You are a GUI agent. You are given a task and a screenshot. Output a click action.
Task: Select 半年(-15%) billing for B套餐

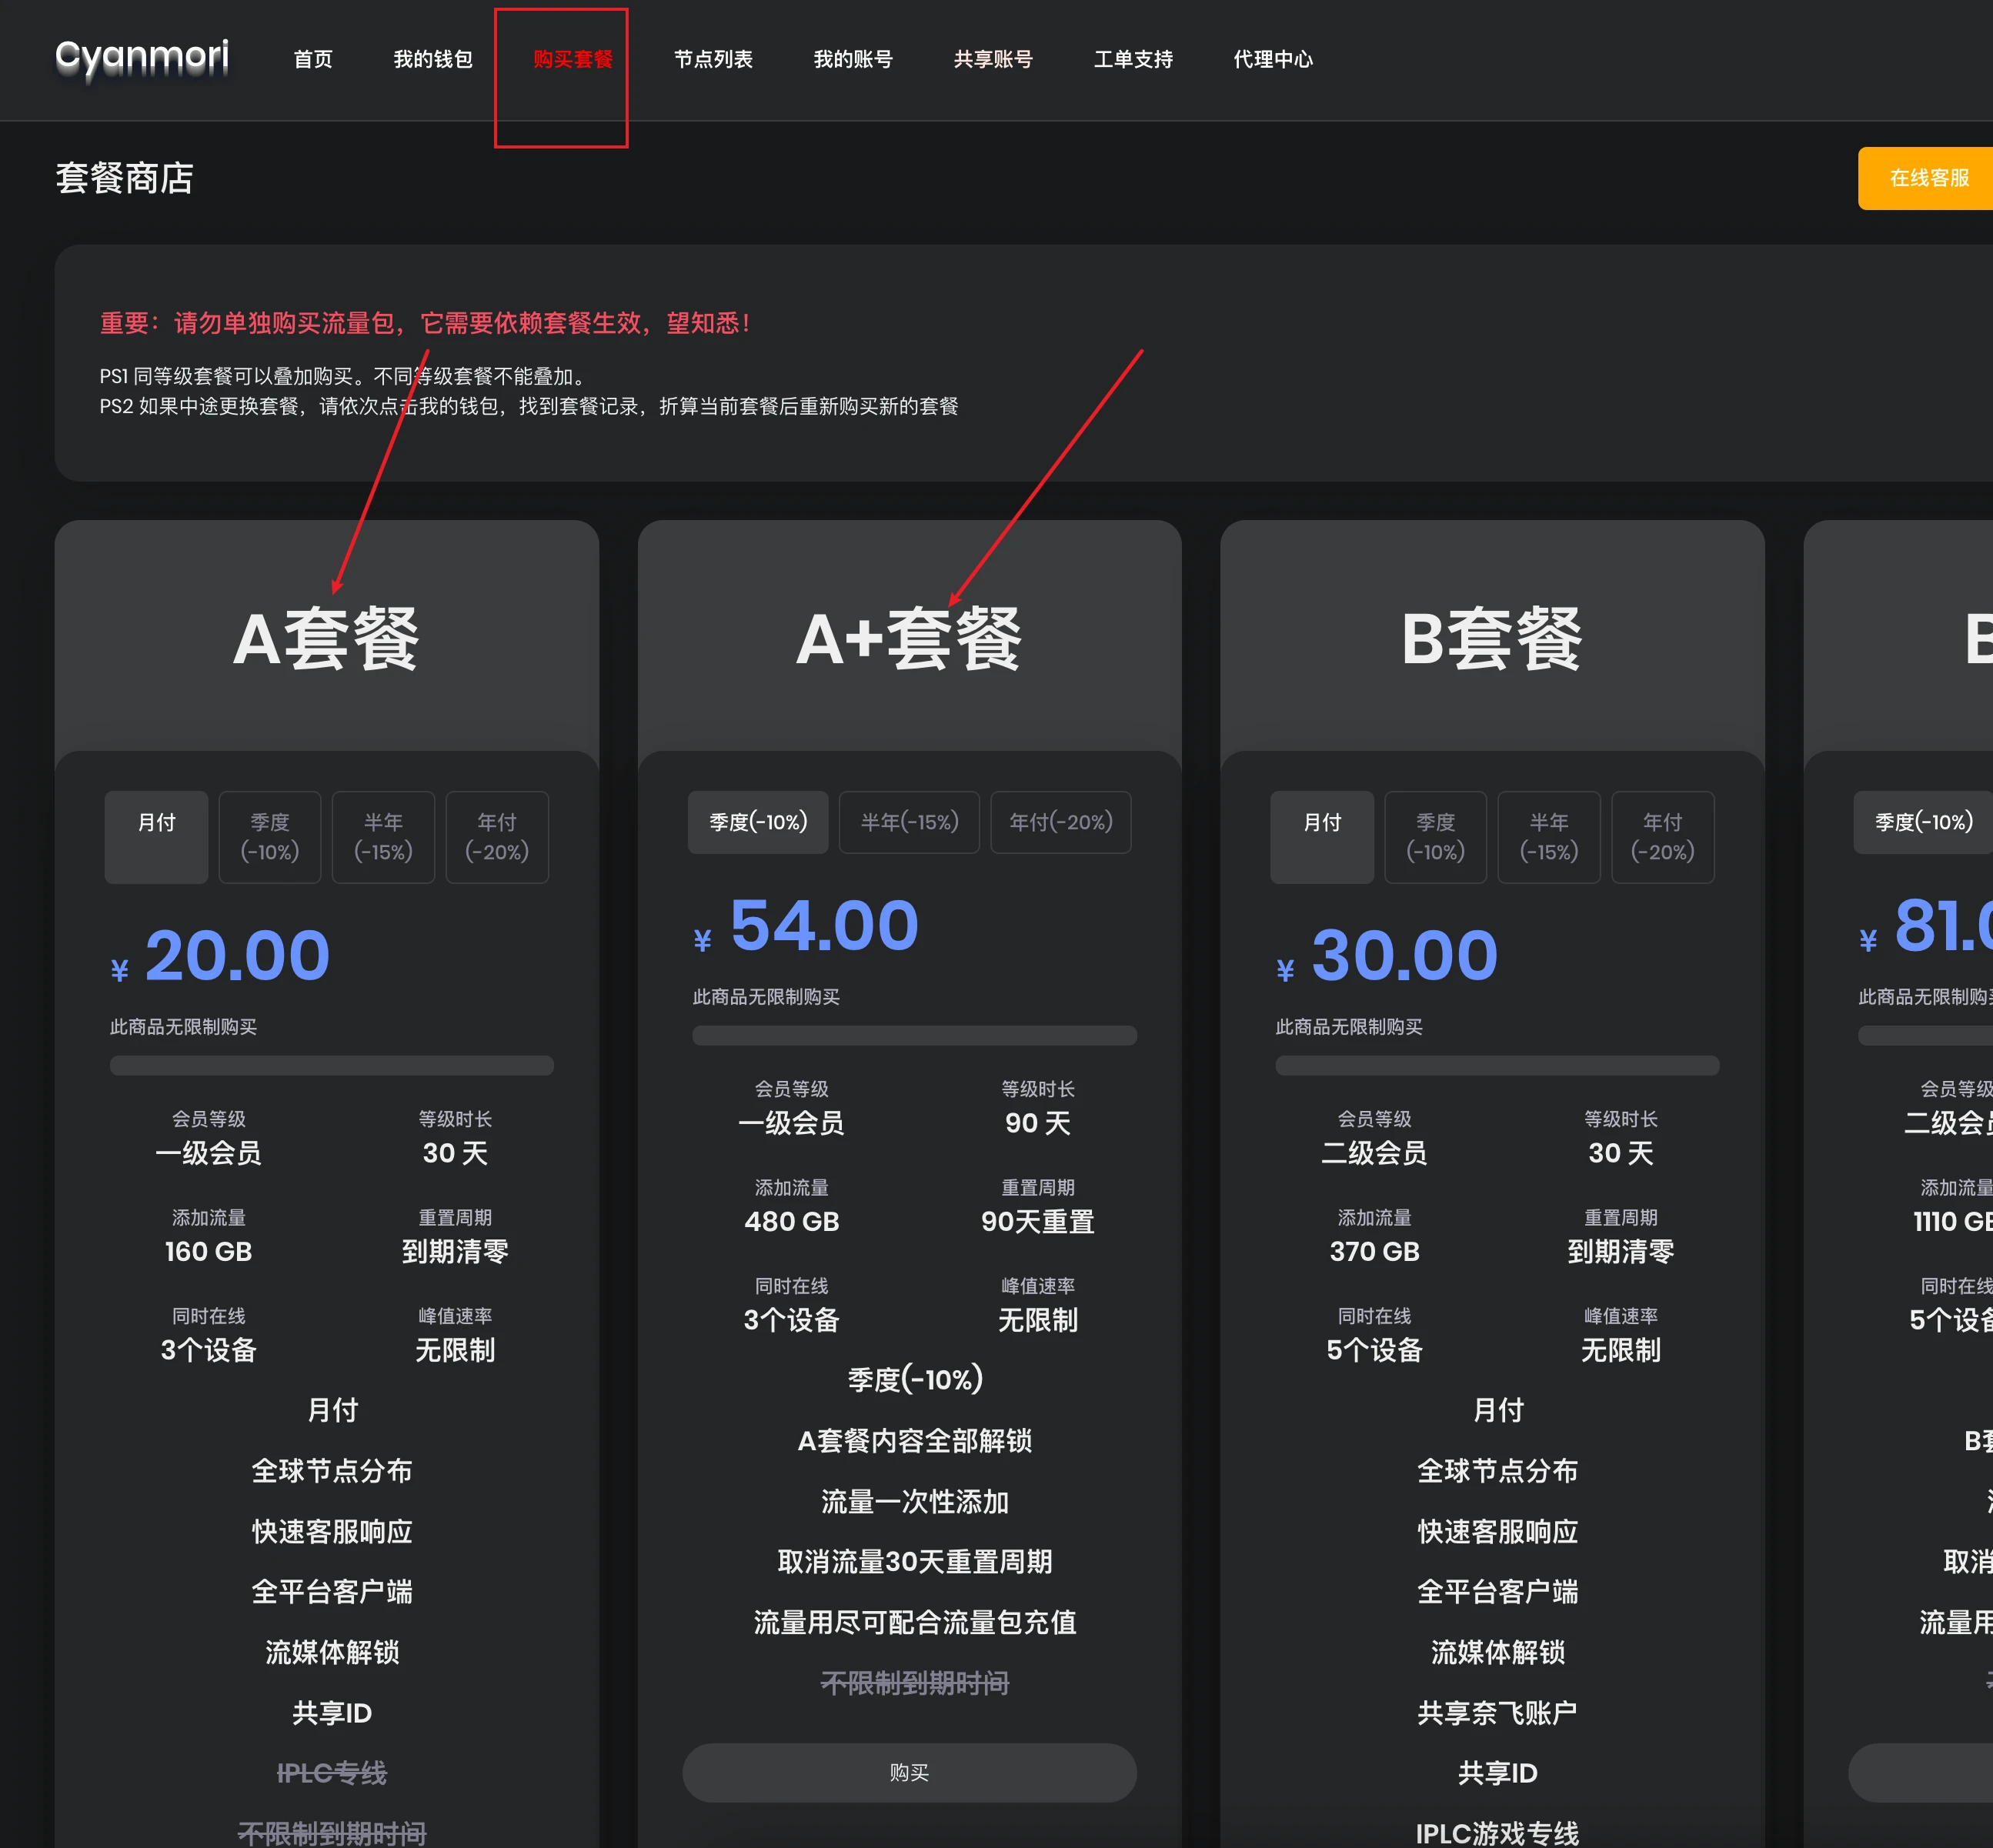1548,837
